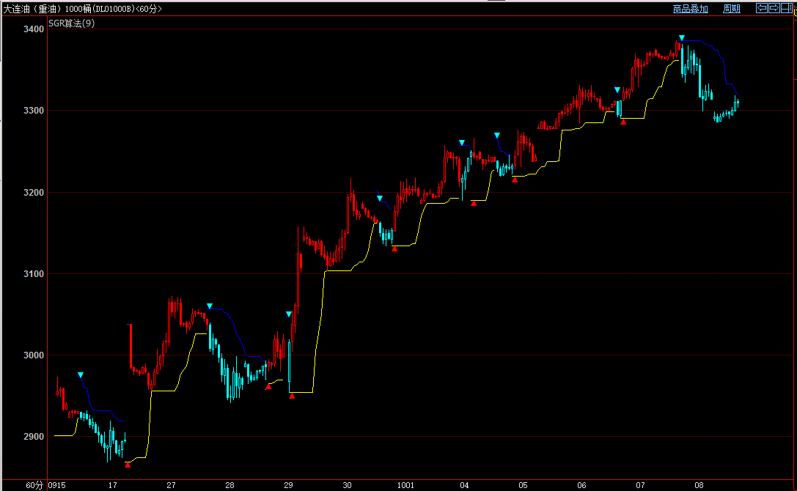Click the 3300 price axis label
Screen dimensions: 797x491
click(x=34, y=111)
